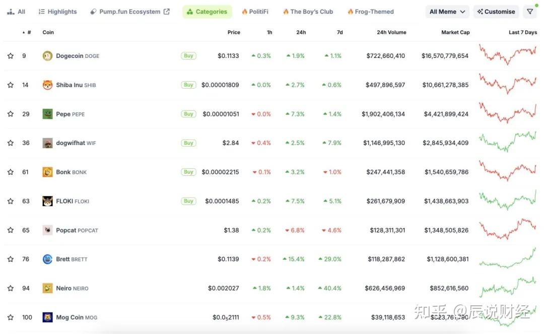This screenshot has width=544, height=334.
Task: Sort by Last 7 Days header
Action: click(x=522, y=32)
